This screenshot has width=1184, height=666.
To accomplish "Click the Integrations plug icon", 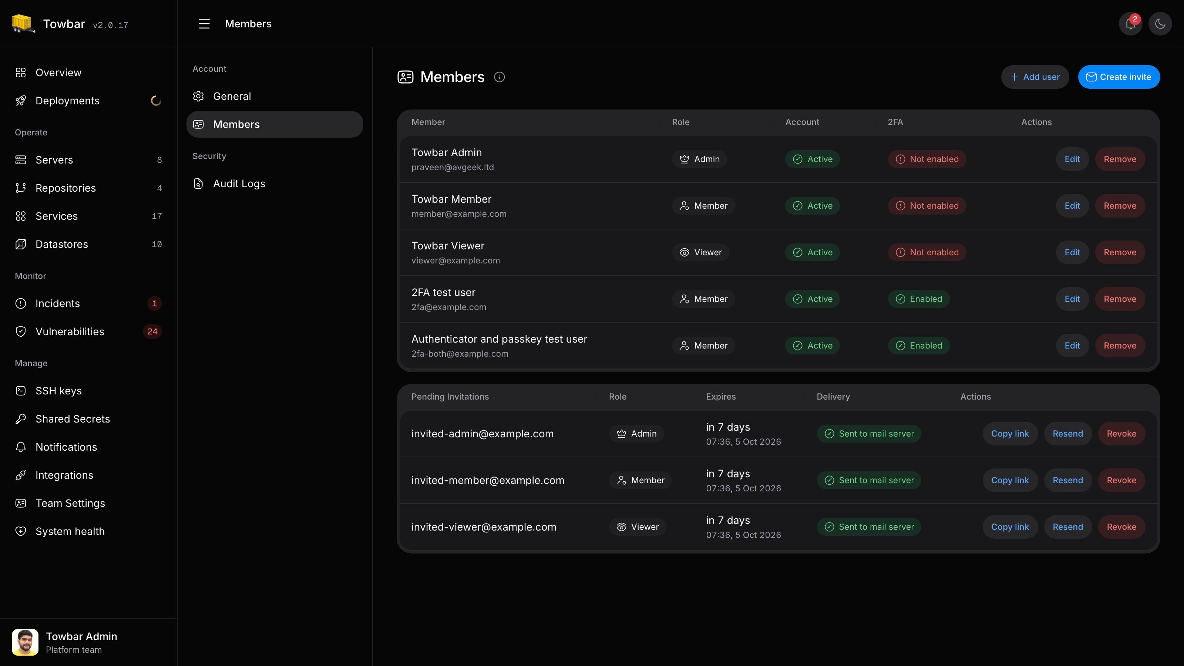I will point(21,475).
